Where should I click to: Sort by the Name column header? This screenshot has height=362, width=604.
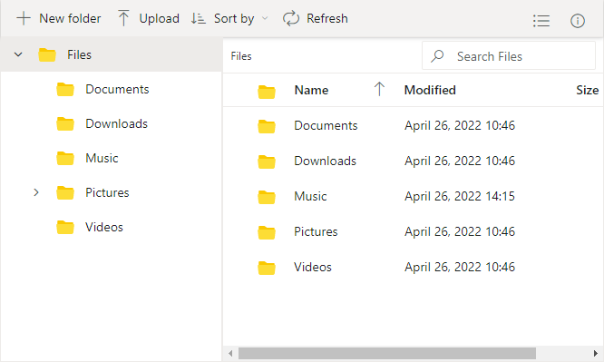(x=311, y=90)
